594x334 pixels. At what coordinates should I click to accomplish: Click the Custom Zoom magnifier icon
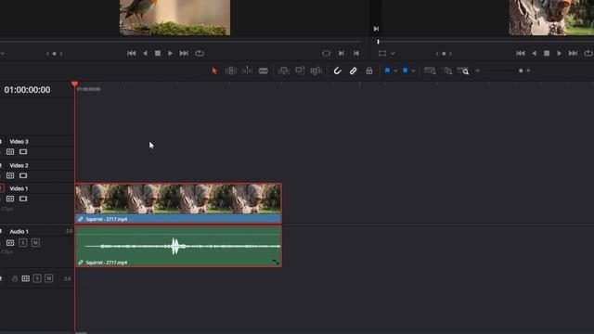click(x=463, y=71)
